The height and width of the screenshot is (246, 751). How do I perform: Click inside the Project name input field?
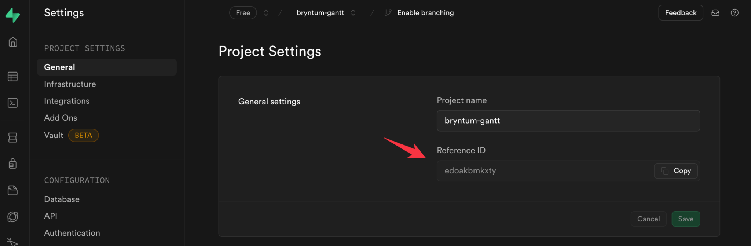(568, 121)
